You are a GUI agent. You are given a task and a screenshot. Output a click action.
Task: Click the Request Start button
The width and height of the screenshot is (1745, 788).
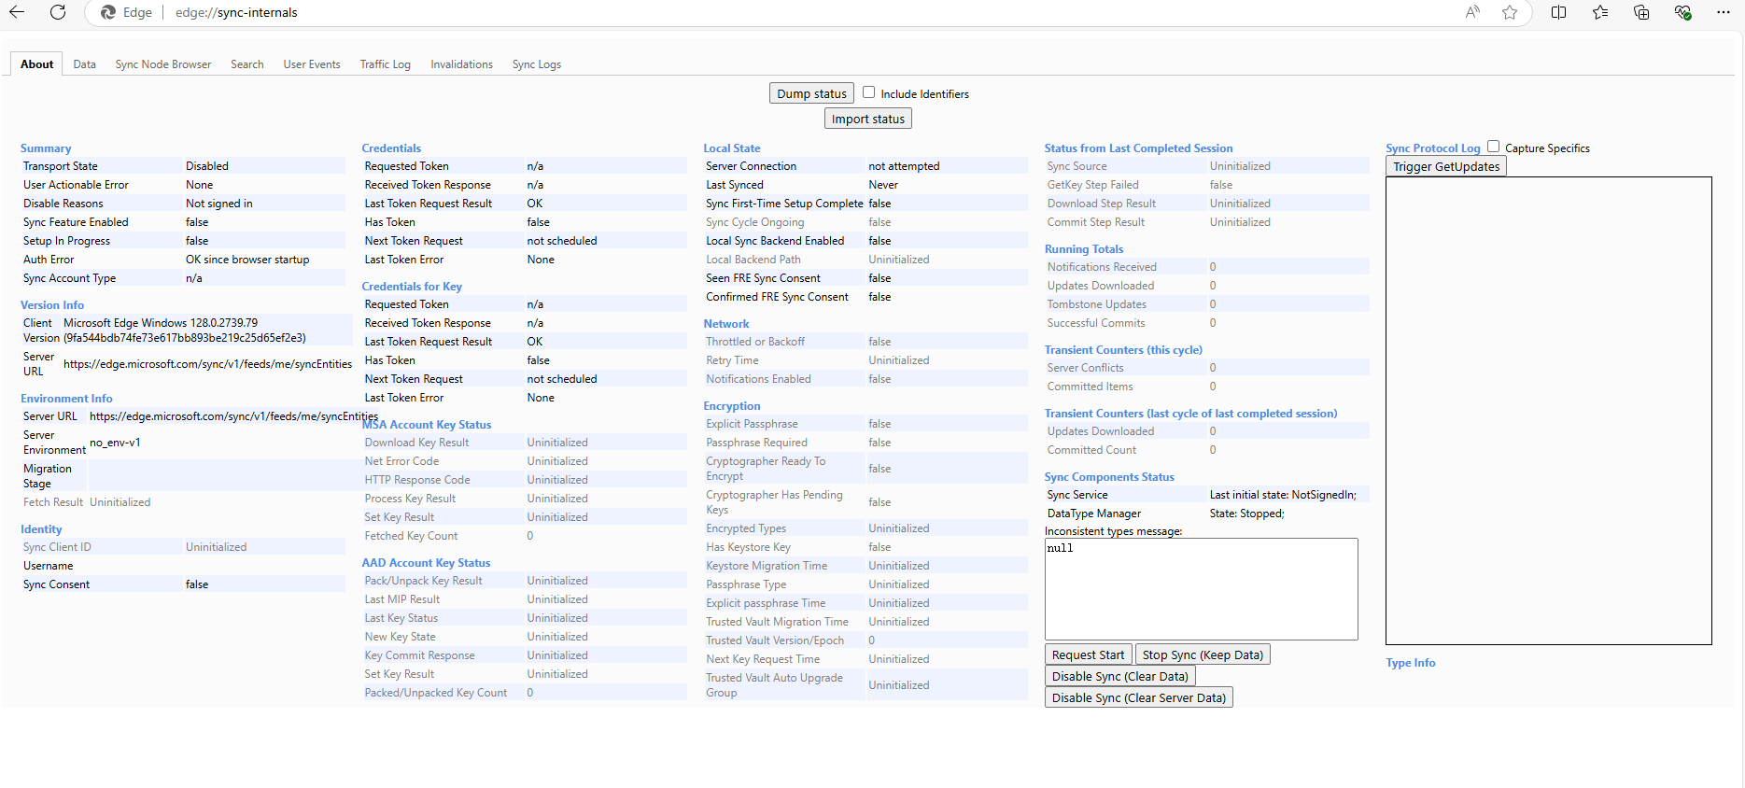(x=1088, y=654)
